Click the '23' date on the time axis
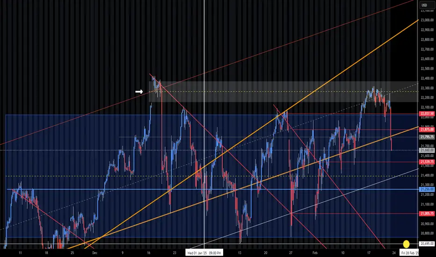The height and width of the screenshot is (257, 436). 174,253
